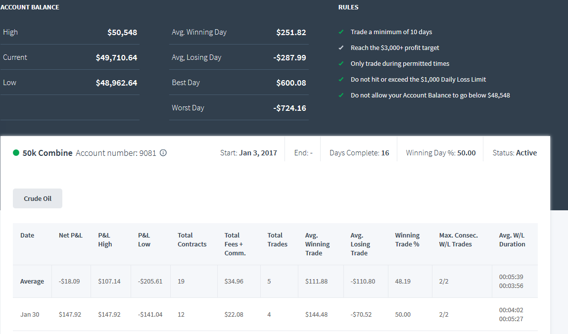Click checkmark beside Account Balance rule

pos(341,95)
